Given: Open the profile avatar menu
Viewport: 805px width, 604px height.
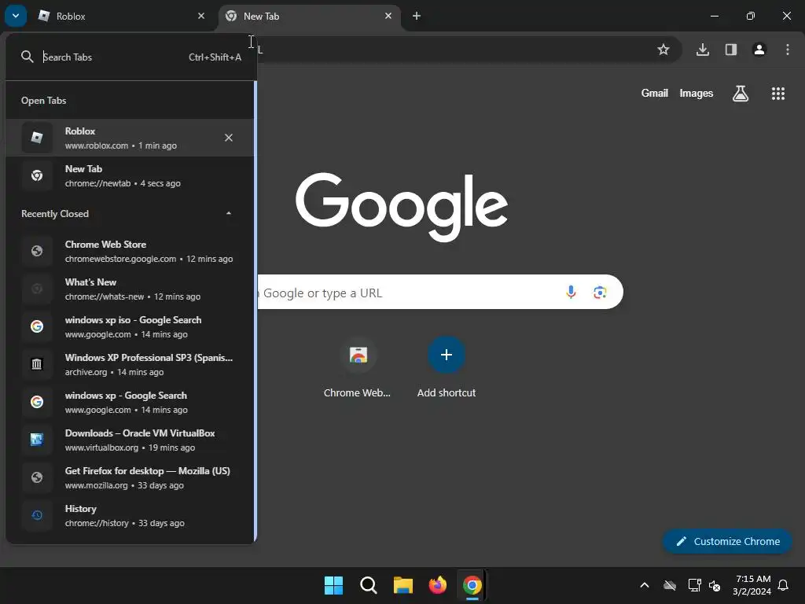Looking at the screenshot, I should [x=759, y=50].
